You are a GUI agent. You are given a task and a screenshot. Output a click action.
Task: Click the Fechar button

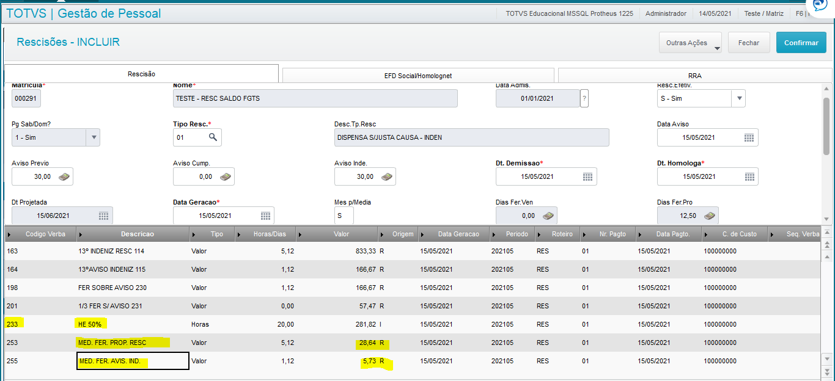(x=749, y=43)
